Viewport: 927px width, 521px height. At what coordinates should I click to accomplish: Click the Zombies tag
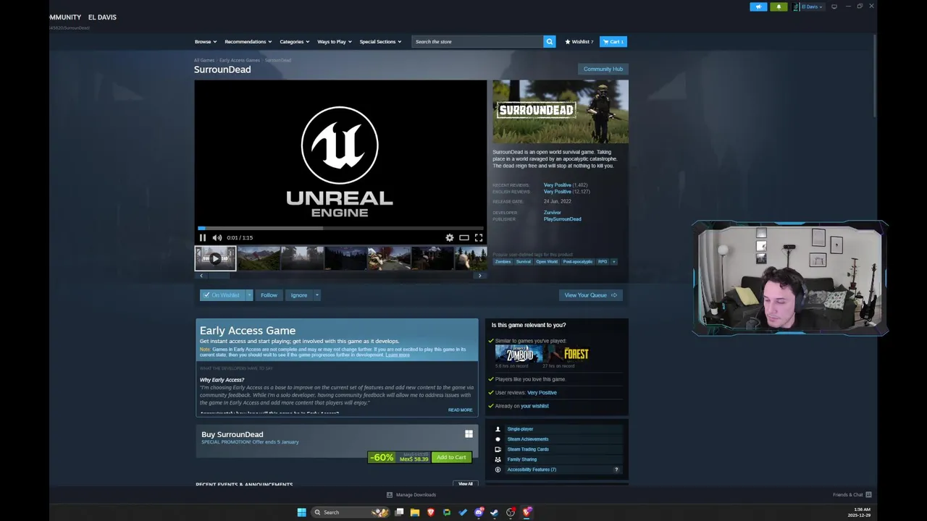coord(503,262)
